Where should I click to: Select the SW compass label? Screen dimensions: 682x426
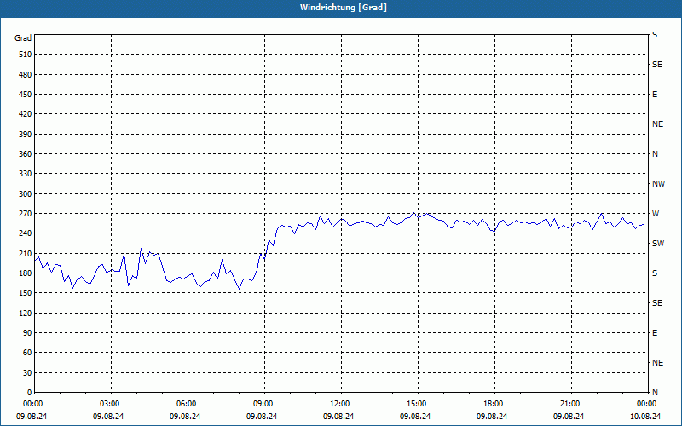pyautogui.click(x=658, y=244)
